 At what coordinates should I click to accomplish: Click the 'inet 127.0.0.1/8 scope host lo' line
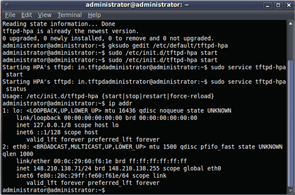[68, 125]
